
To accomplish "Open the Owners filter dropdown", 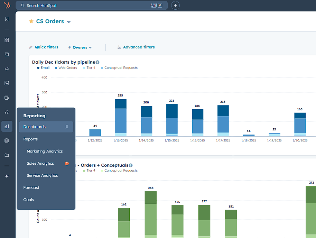I will click(80, 47).
